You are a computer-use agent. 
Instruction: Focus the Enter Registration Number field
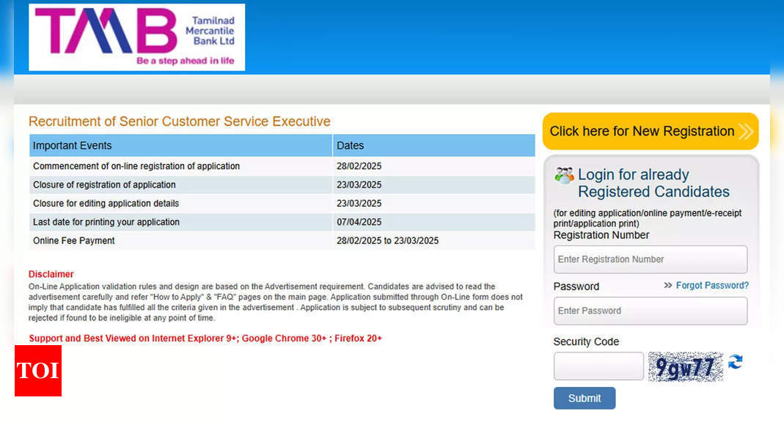coord(651,259)
